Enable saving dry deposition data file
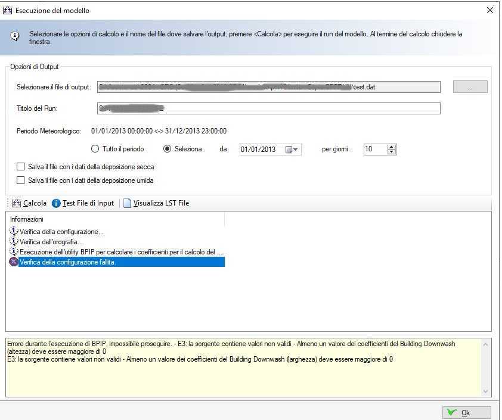The height and width of the screenshot is (420, 502). pyautogui.click(x=21, y=167)
